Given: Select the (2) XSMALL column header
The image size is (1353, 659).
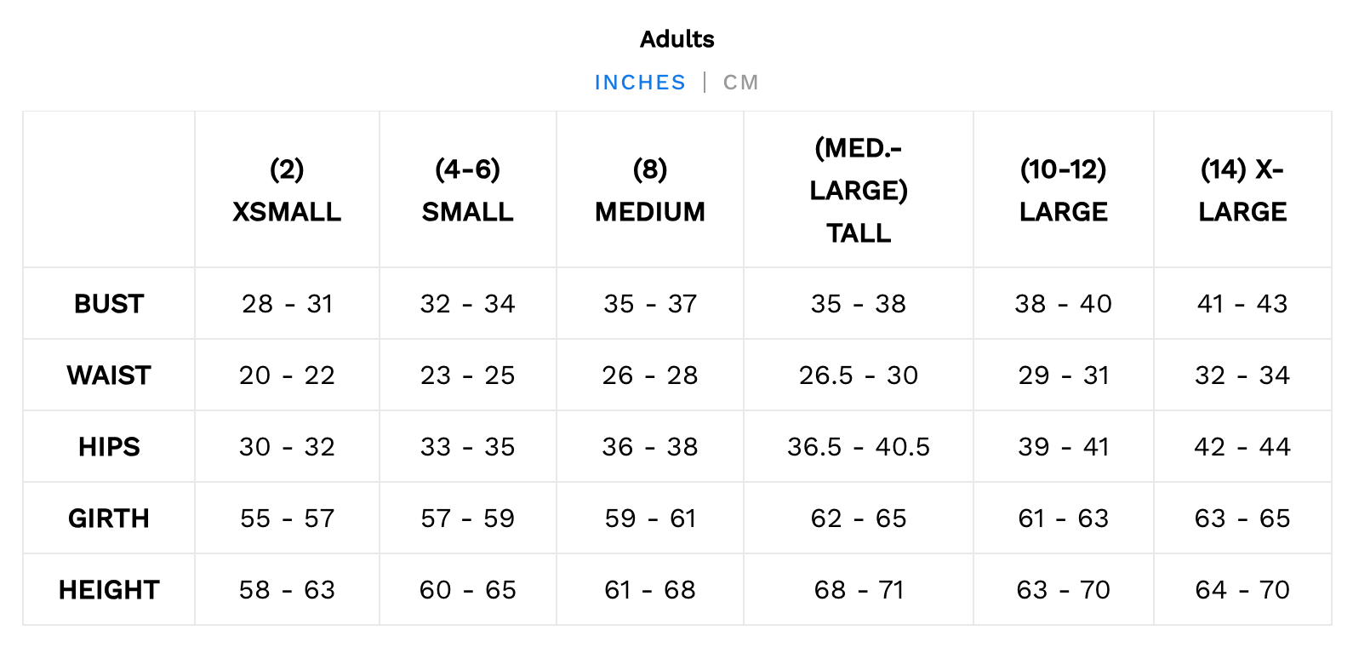Looking at the screenshot, I should pyautogui.click(x=287, y=190).
